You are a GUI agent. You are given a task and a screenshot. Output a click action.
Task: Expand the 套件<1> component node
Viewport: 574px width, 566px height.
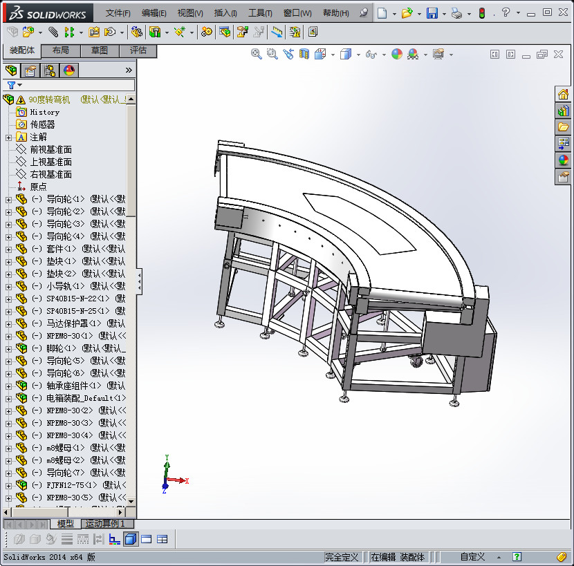9,249
